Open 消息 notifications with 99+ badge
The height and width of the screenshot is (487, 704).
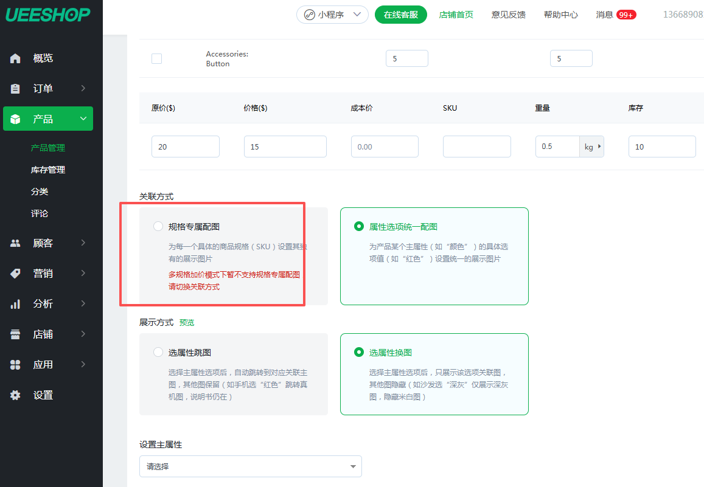tap(616, 15)
